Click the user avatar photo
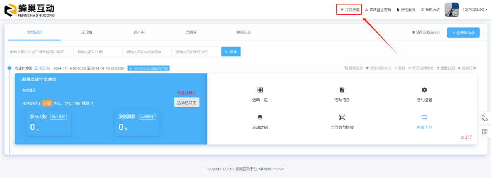This screenshot has width=491, height=178. (x=452, y=10)
